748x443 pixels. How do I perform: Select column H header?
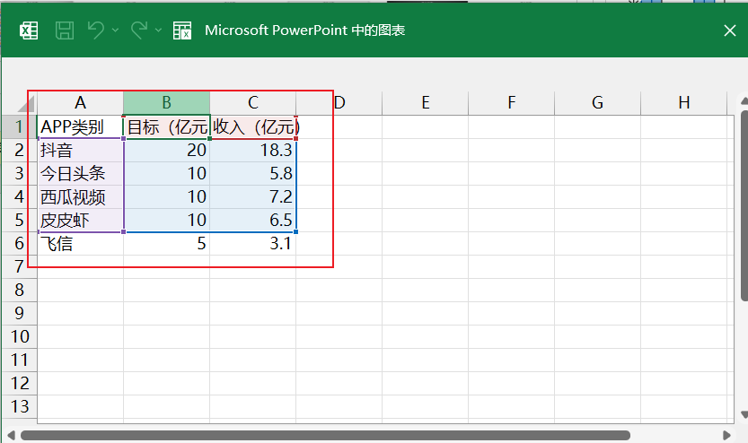(683, 103)
